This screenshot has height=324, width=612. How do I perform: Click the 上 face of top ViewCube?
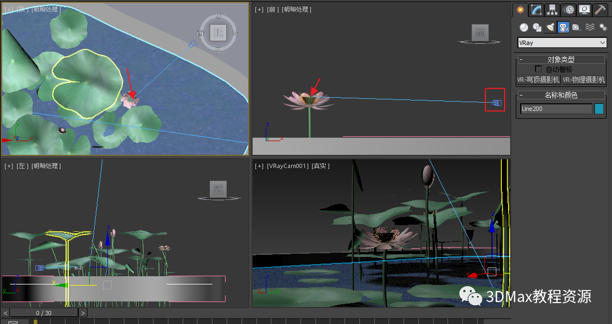(218, 33)
